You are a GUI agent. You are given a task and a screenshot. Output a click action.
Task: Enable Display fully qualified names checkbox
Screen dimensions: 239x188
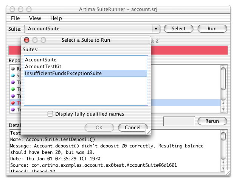[x=50, y=114]
